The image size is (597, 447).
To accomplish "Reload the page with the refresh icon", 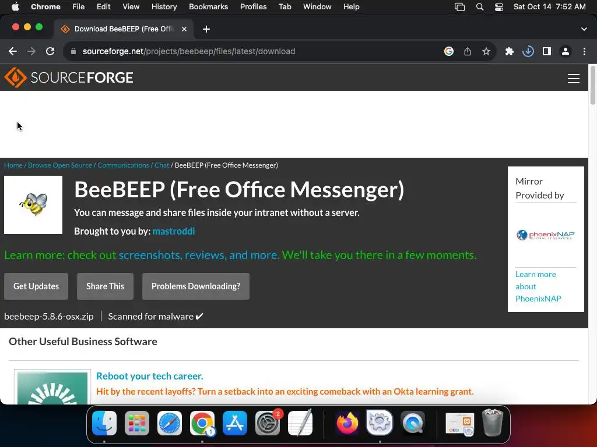I will coord(50,51).
